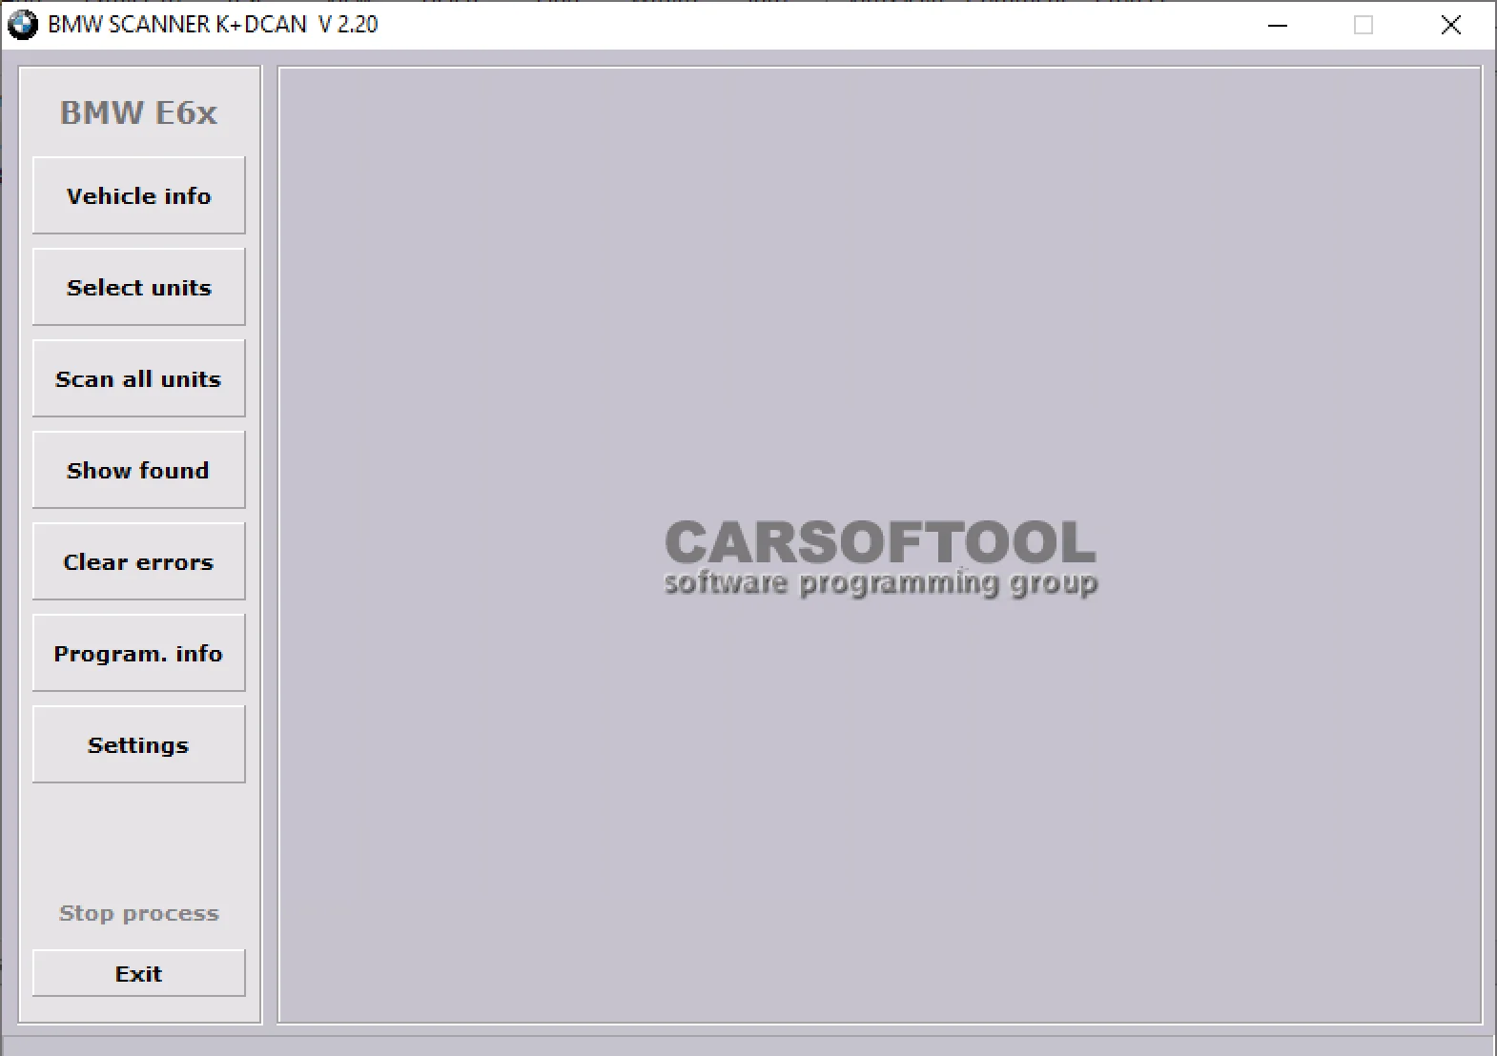Screen dimensions: 1497x1056
Task: Start scanning with Scan all units
Action: tap(138, 378)
